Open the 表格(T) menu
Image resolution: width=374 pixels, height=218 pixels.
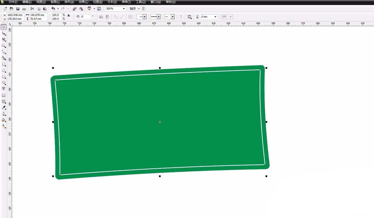[x=126, y=2]
